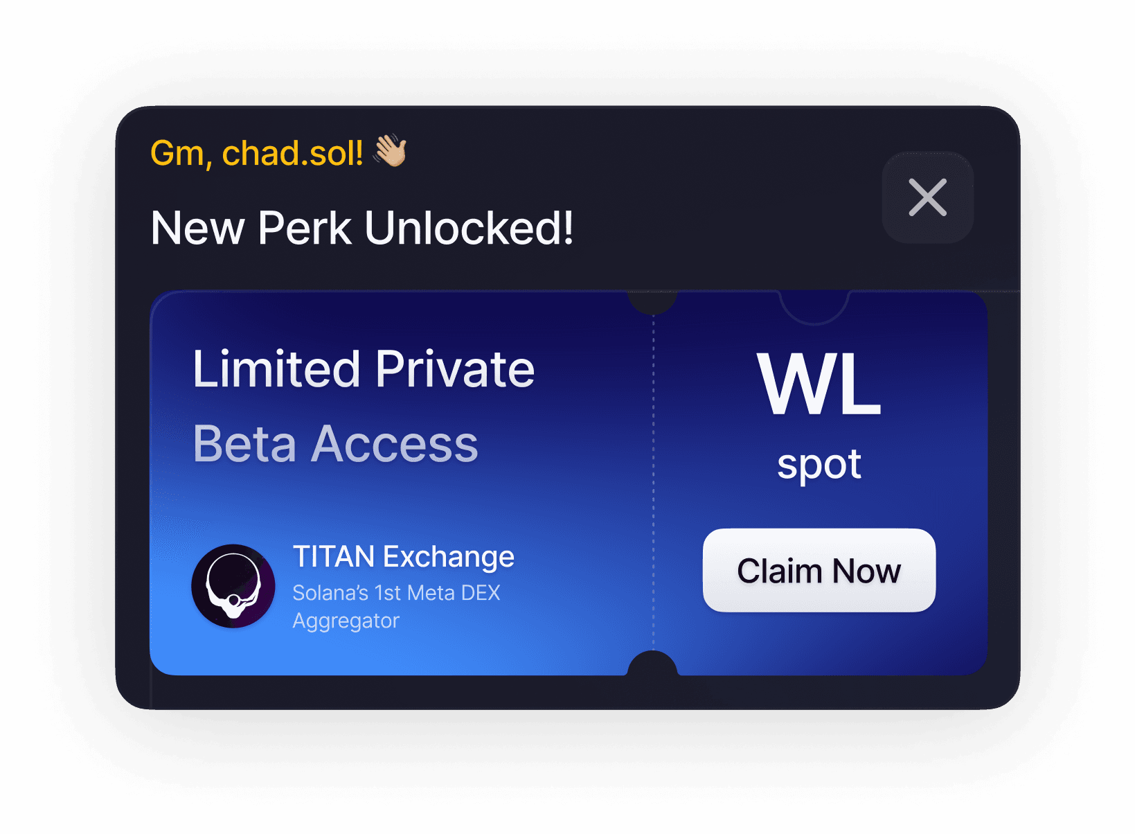The height and width of the screenshot is (834, 1135).
Task: Click the word Aggregator in description
Action: tap(346, 621)
